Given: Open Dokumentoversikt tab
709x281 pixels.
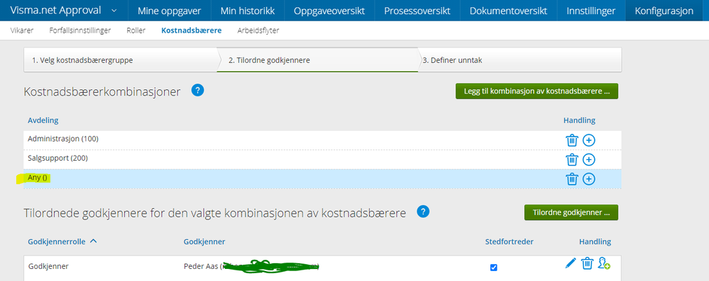Looking at the screenshot, I should pyautogui.click(x=508, y=11).
